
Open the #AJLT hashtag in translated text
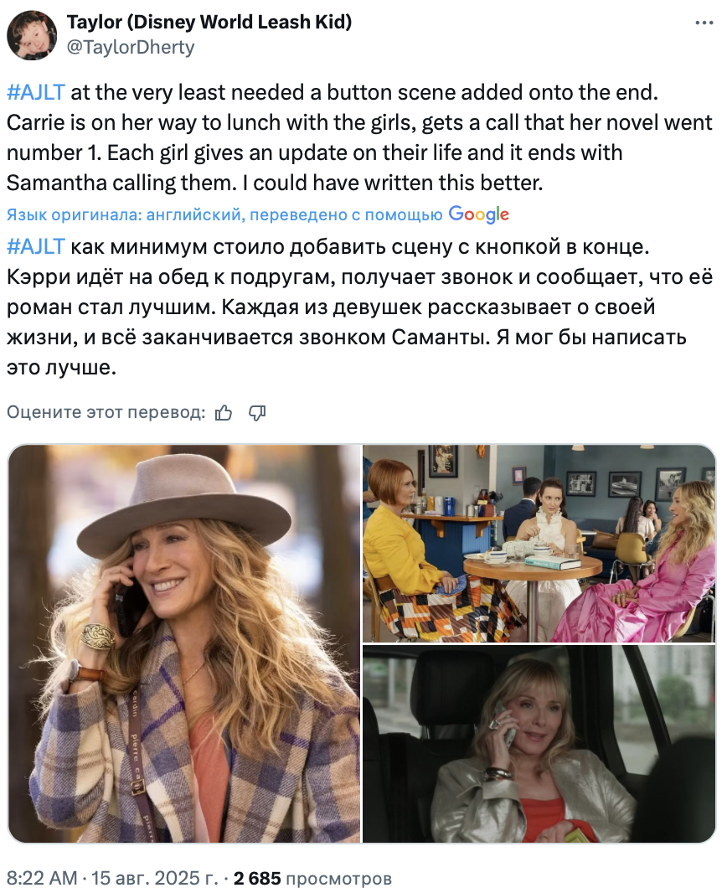pos(36,246)
